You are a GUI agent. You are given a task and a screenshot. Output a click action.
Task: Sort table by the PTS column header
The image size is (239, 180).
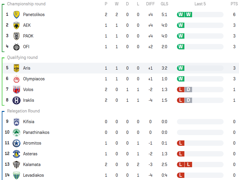point(234,4)
